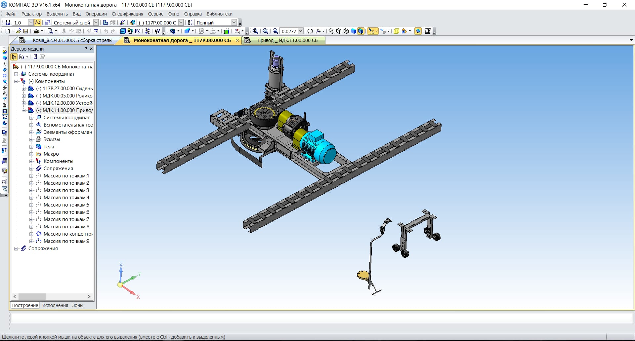Collapse the МДК.11.00.000 Привод tree node

pyautogui.click(x=23, y=110)
